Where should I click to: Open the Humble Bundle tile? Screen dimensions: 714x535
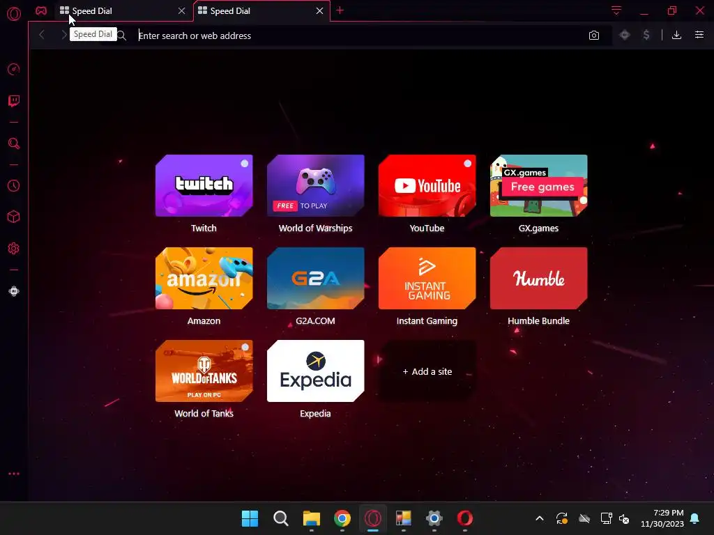click(x=539, y=279)
